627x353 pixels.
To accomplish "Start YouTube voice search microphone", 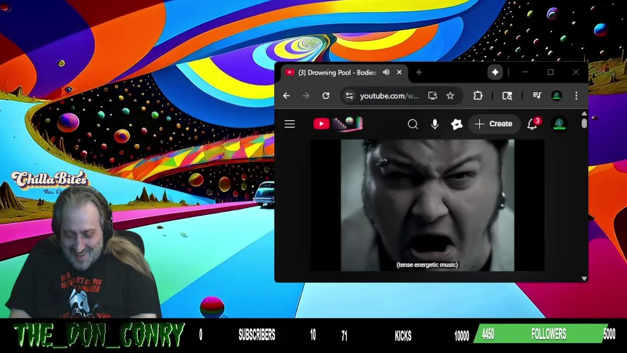I will coord(434,124).
